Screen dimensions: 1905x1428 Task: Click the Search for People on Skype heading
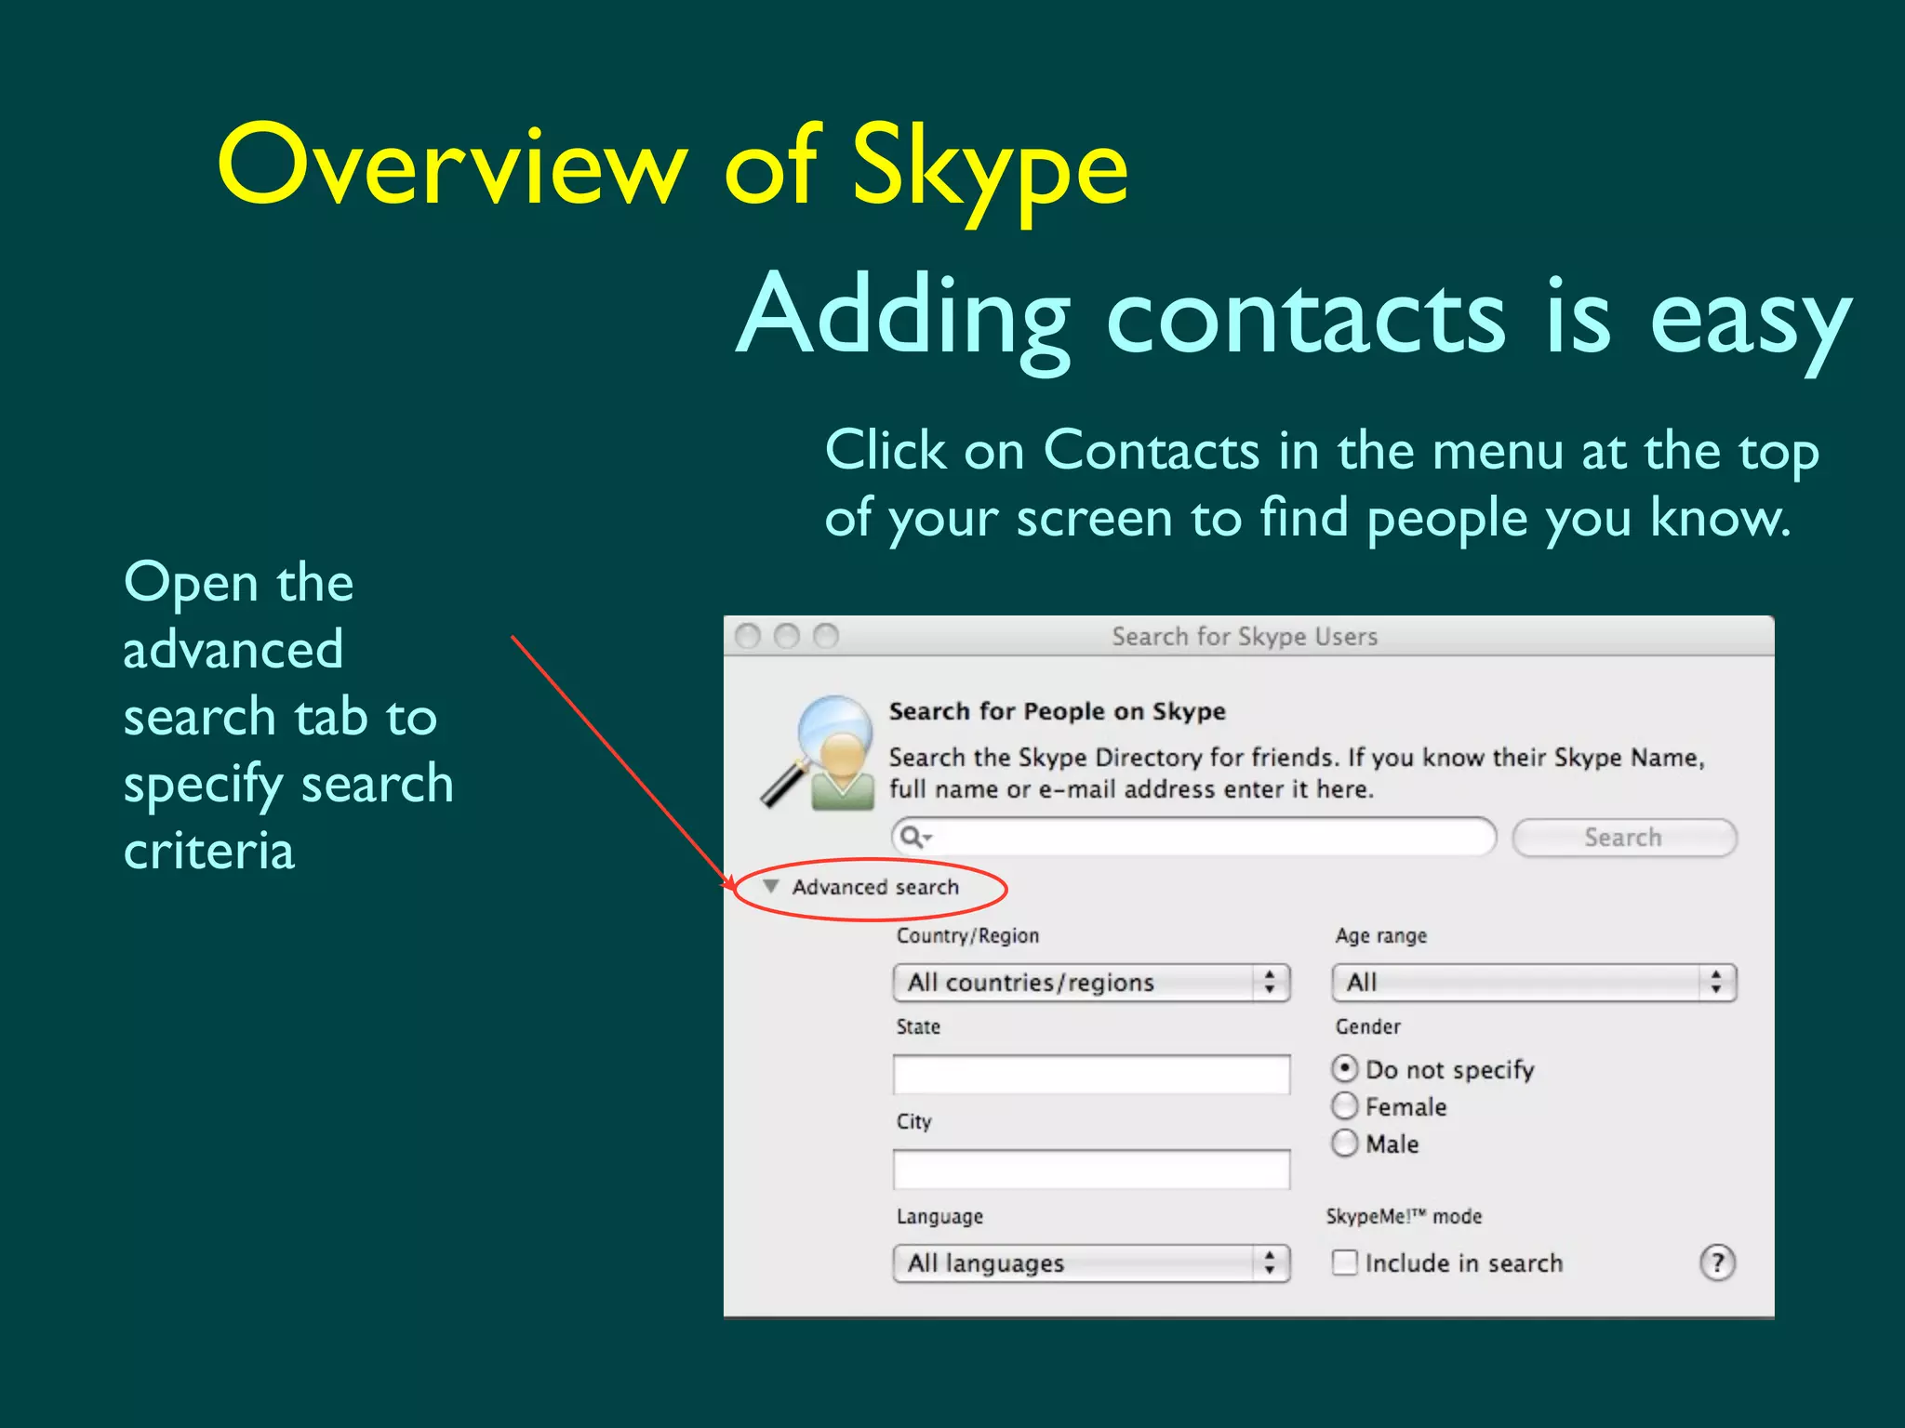(1057, 711)
